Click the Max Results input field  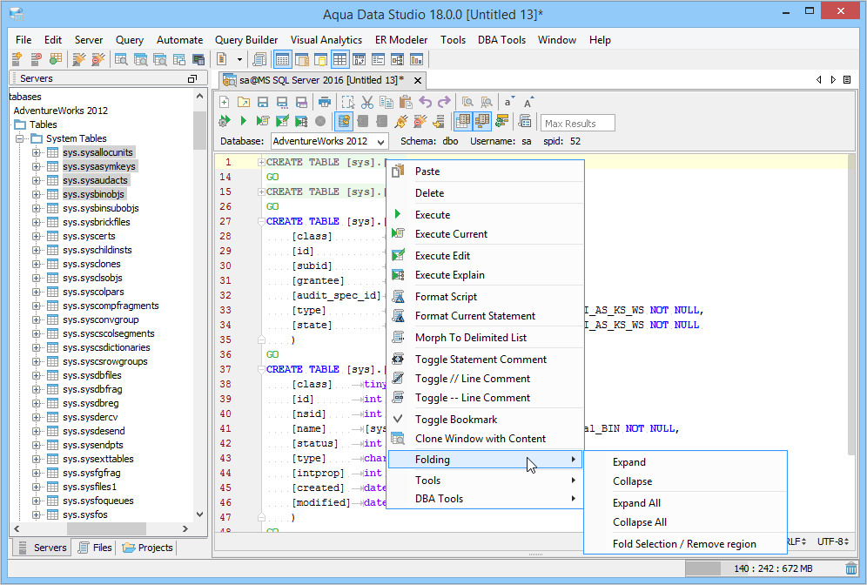click(578, 123)
